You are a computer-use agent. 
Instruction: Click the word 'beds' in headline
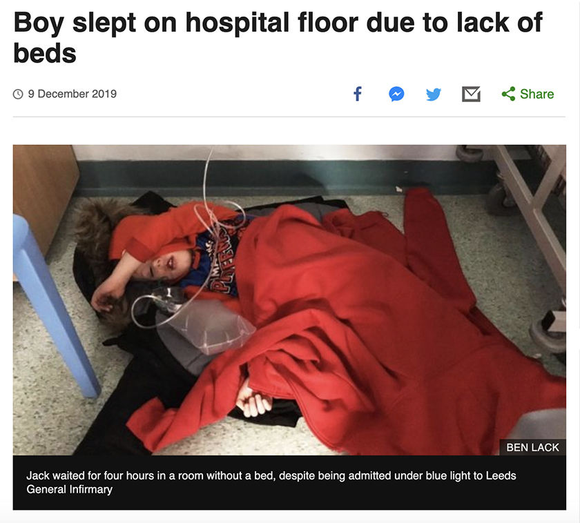pos(45,53)
